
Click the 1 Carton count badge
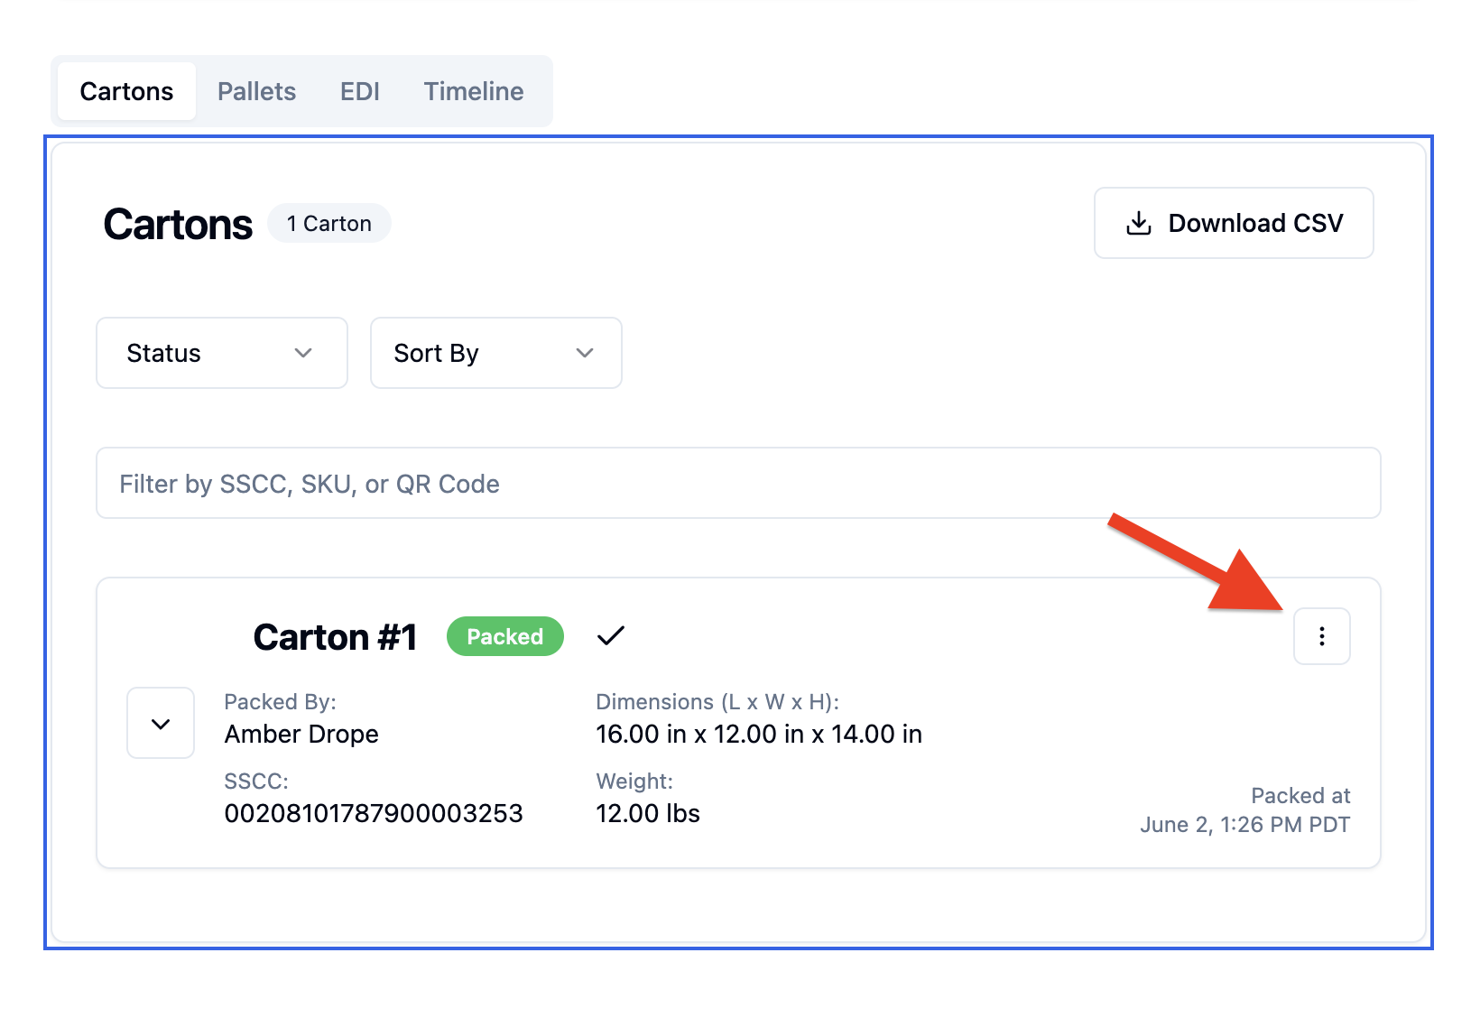pyautogui.click(x=329, y=223)
